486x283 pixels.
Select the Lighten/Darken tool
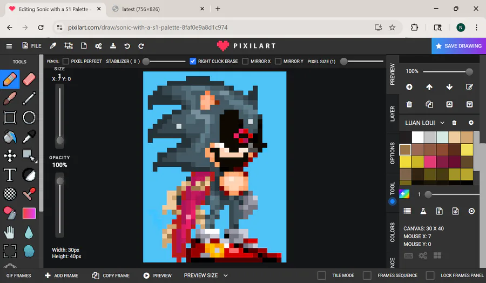[x=29, y=175]
